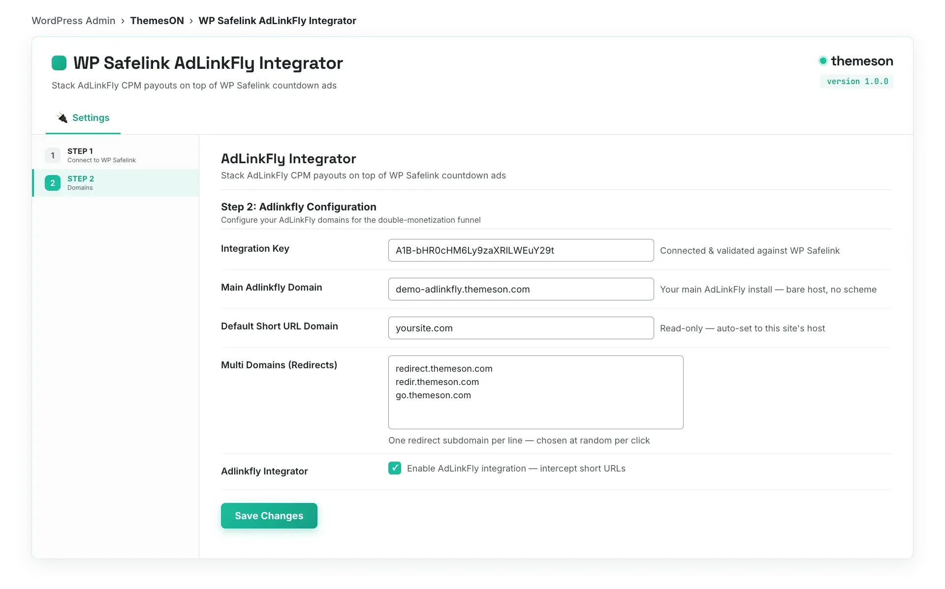
Task: Click redir.themeson.com line in textarea
Action: [x=437, y=382]
